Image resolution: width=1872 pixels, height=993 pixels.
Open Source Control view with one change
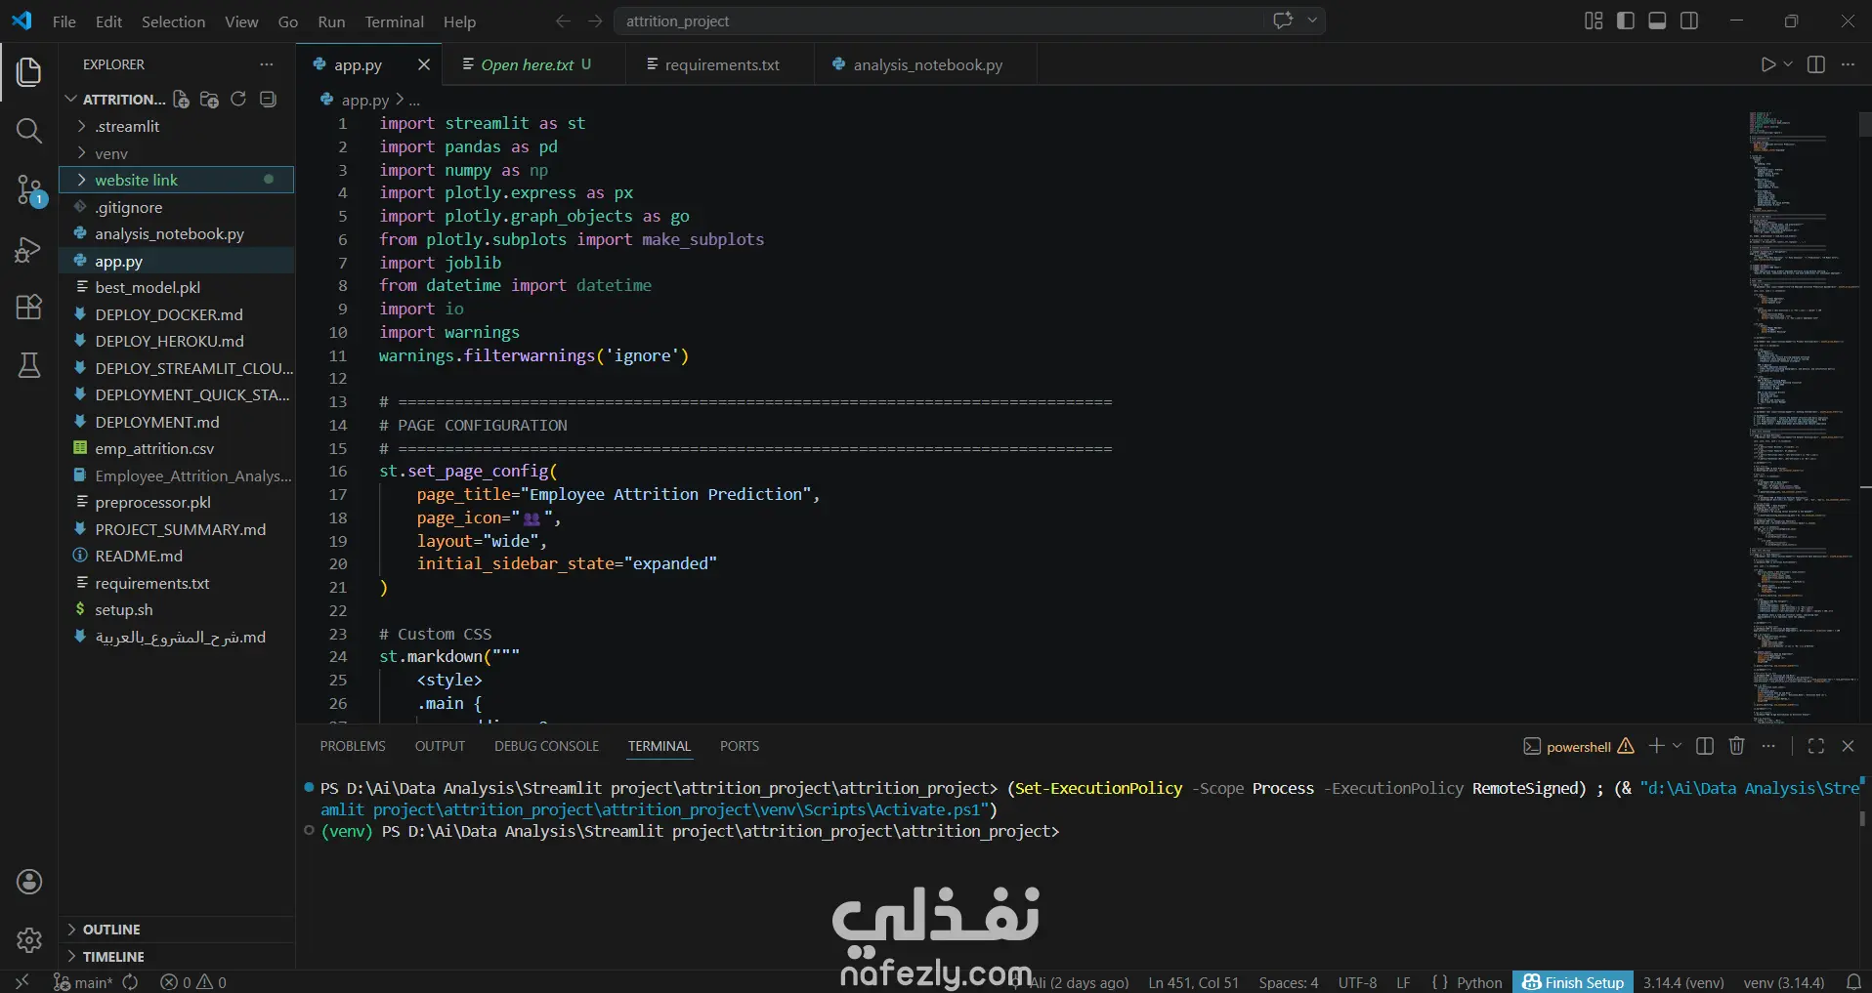point(29,189)
